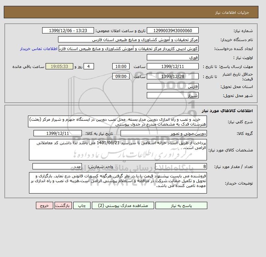Click the 'پاسخ به نیاز' button

pos(181,206)
